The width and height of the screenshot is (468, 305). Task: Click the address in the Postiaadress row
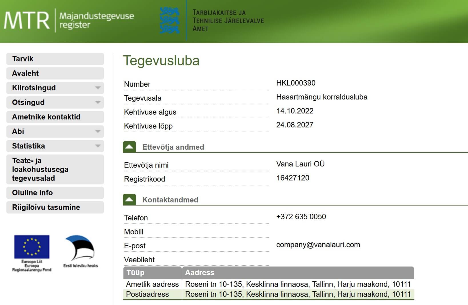tap(298, 294)
